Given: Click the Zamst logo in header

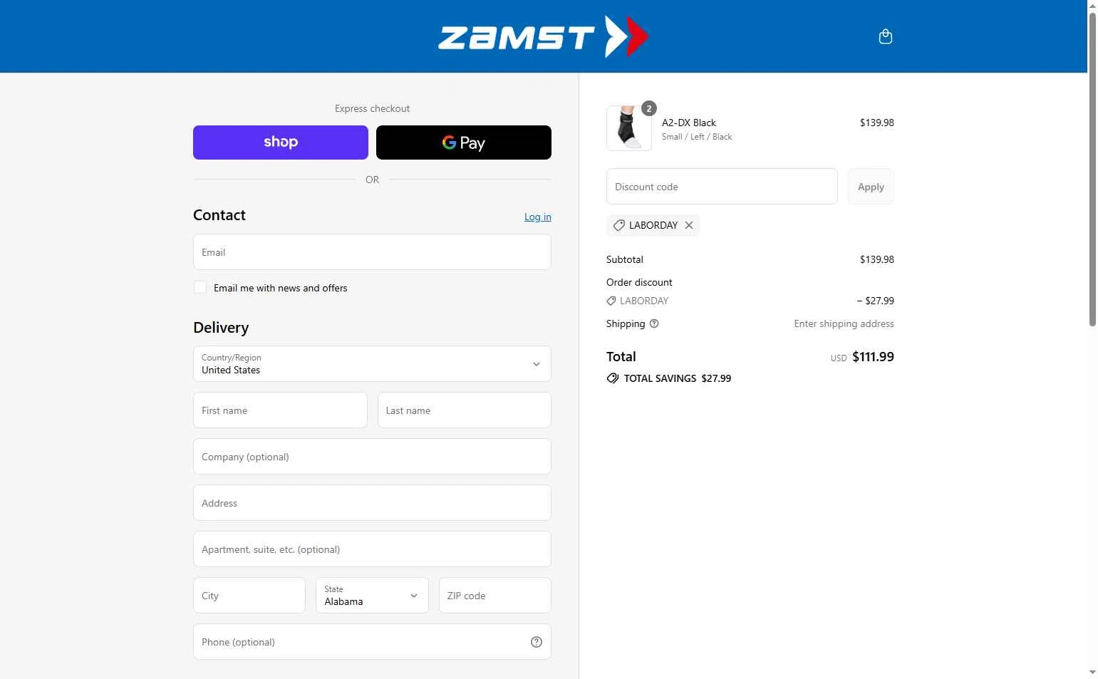Looking at the screenshot, I should tap(544, 36).
